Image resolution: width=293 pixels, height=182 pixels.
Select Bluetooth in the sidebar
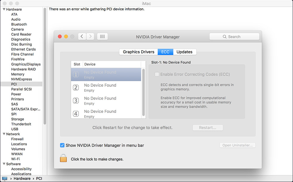click(19, 24)
